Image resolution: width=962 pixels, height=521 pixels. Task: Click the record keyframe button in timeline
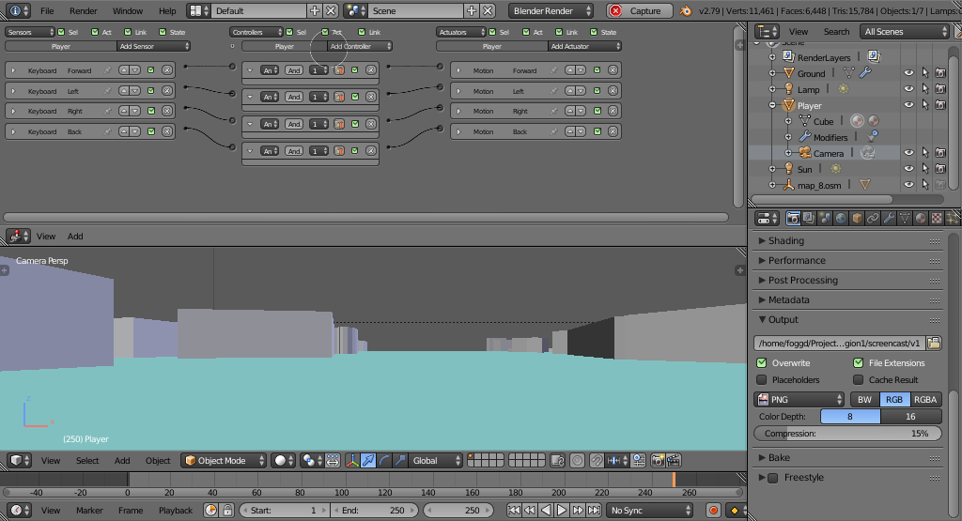(713, 511)
